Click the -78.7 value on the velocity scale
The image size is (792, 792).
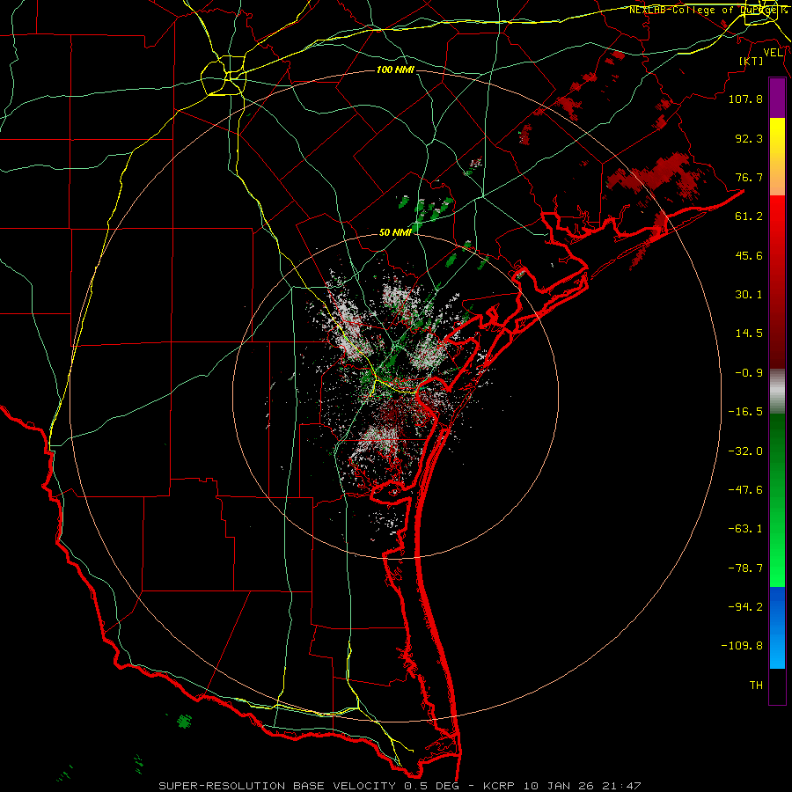(x=745, y=568)
